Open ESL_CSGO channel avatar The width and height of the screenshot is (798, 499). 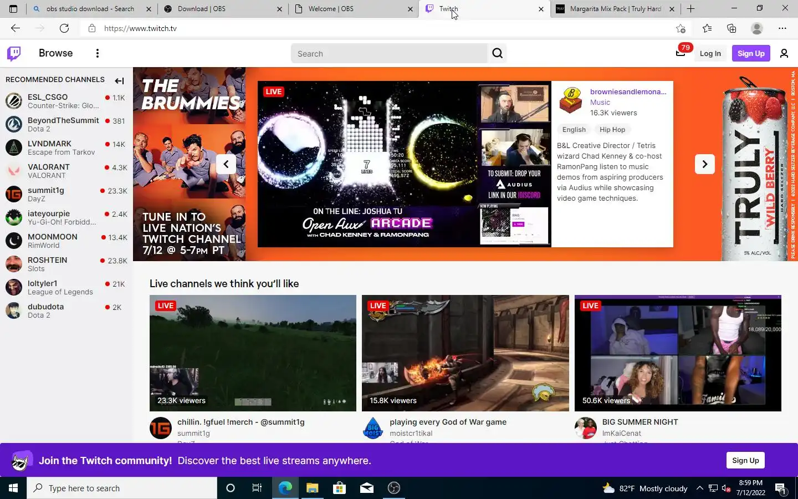tap(14, 101)
